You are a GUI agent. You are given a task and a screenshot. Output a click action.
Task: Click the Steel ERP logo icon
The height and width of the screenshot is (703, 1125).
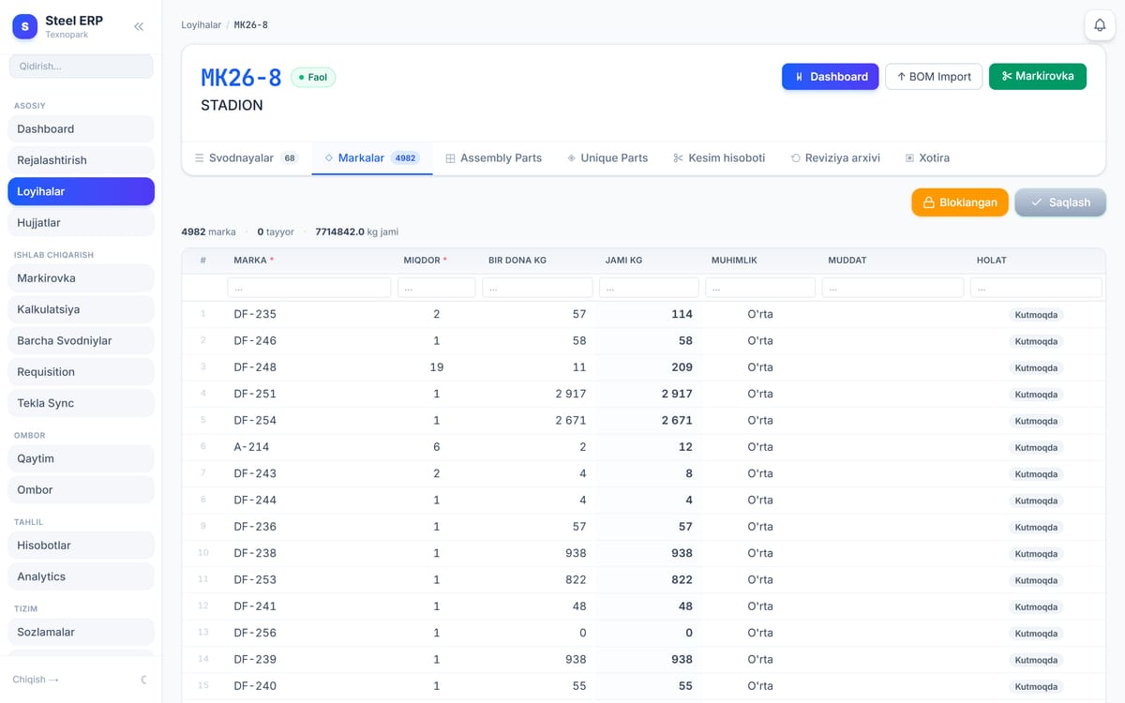point(25,26)
